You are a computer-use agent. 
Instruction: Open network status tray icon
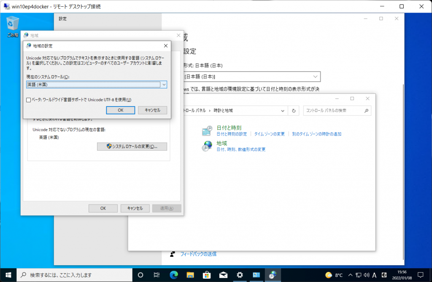[358, 275]
